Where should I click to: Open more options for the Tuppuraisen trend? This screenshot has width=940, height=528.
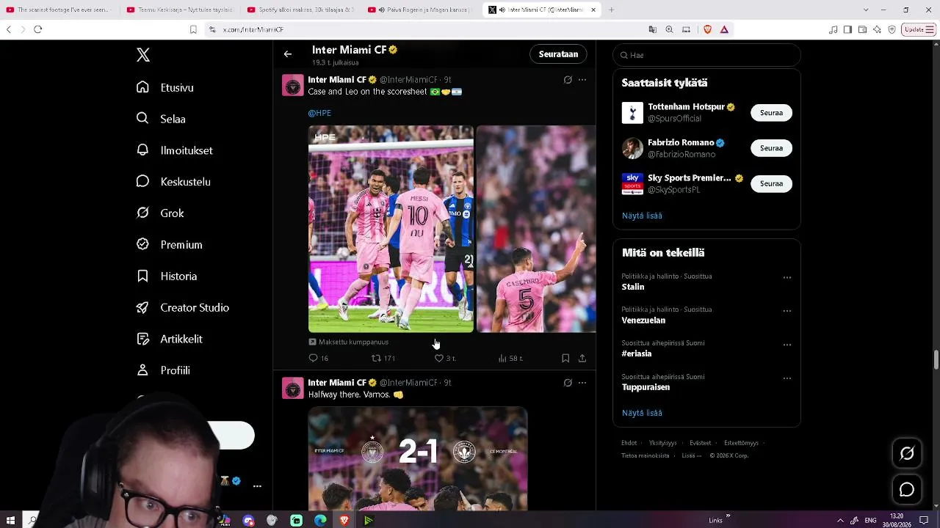787,378
